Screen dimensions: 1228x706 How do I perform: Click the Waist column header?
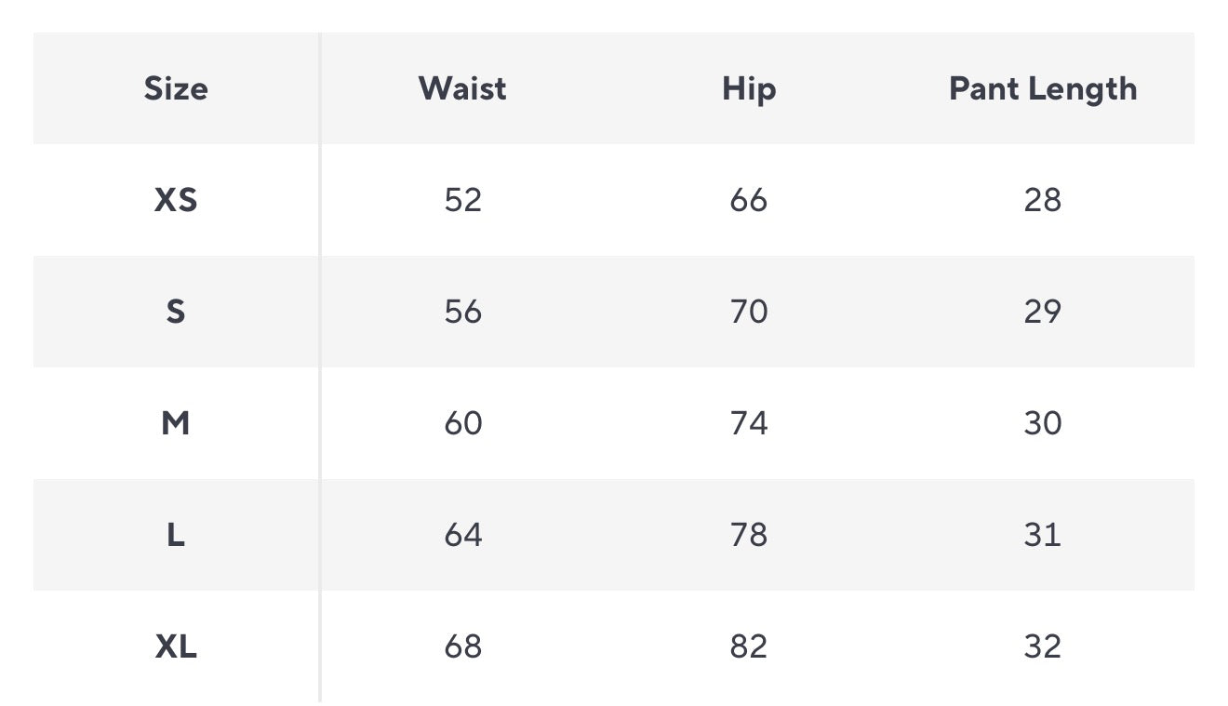(x=462, y=89)
